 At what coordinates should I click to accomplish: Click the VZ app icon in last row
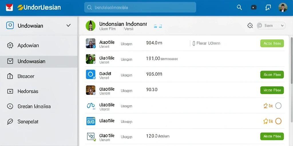click(x=91, y=136)
